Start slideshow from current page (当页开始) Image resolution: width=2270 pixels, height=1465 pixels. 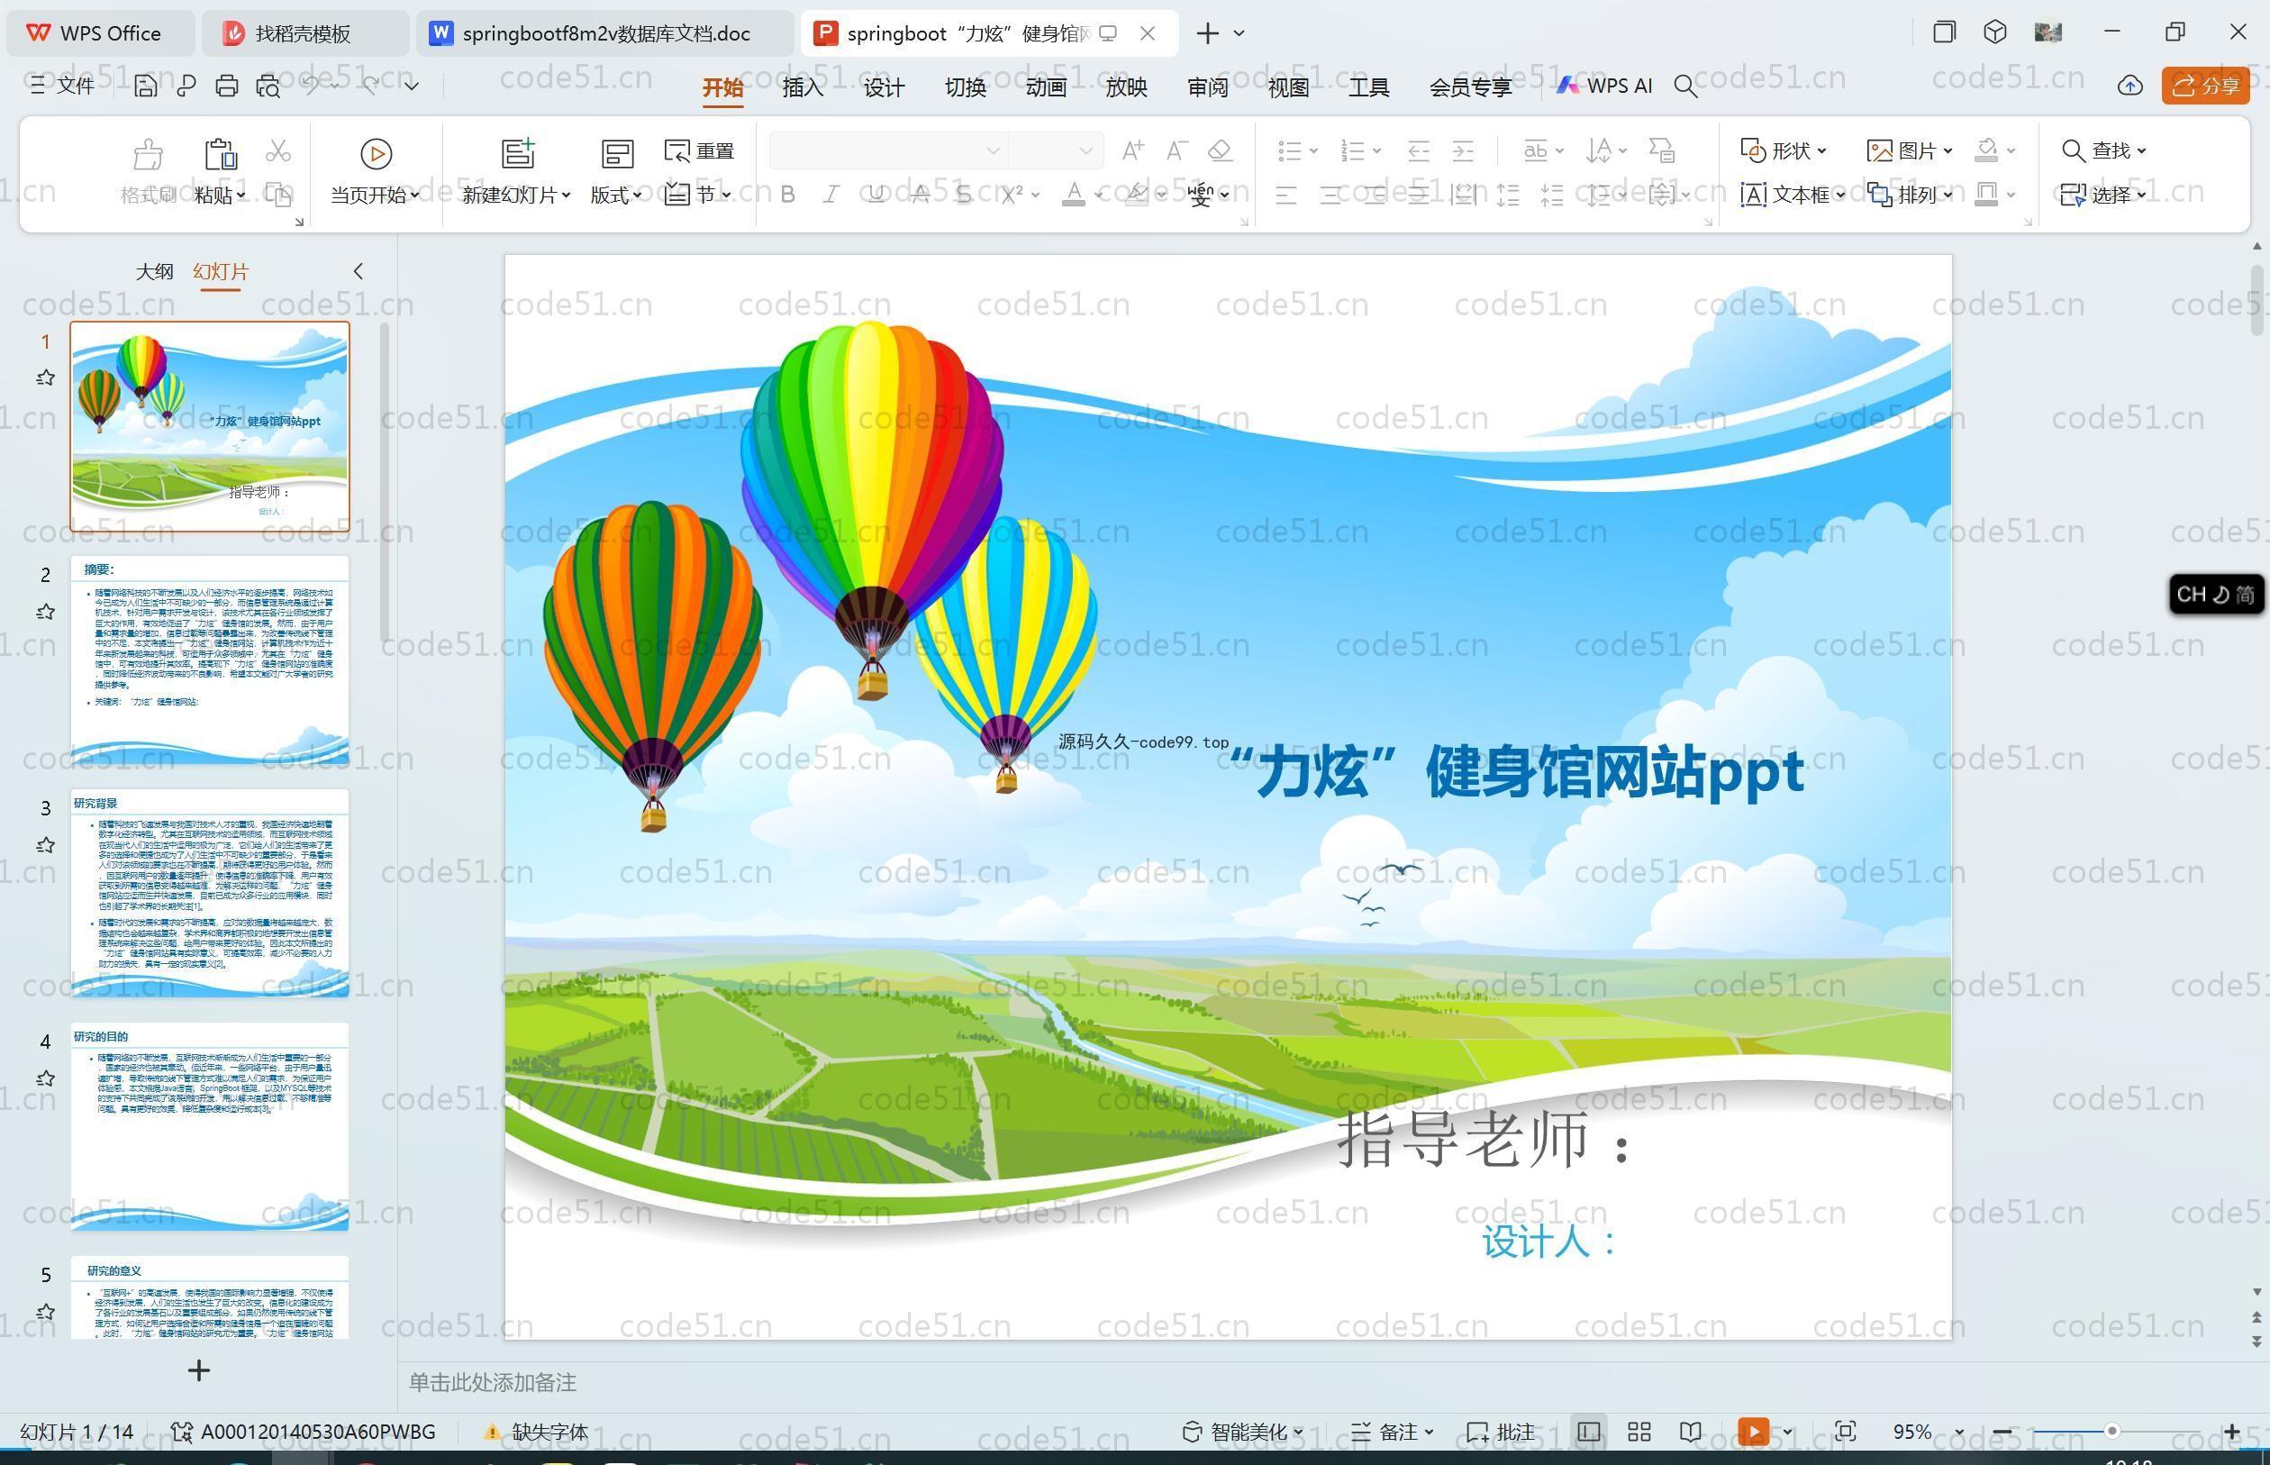pyautogui.click(x=376, y=171)
